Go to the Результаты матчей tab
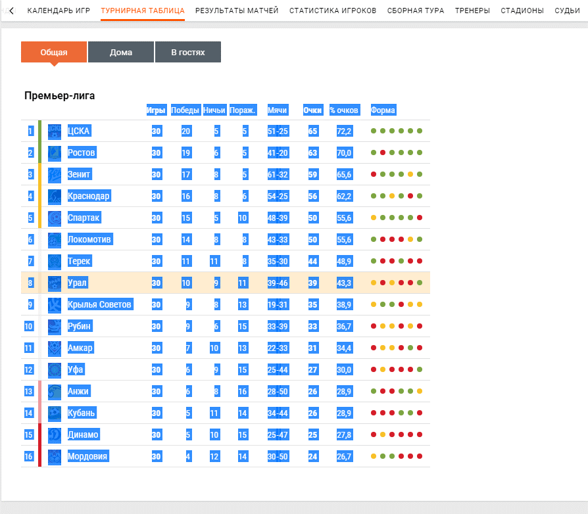The height and width of the screenshot is (514, 588). pos(237,11)
